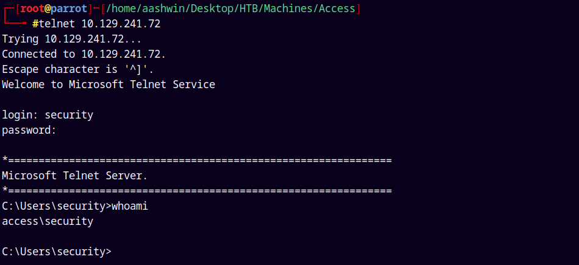
Task: Click the "Welcome to Microsoft Telnet Service" banner
Action: tap(108, 84)
